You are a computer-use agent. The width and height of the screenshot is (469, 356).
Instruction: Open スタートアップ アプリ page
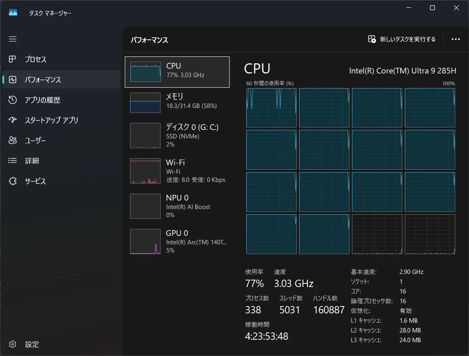point(61,120)
